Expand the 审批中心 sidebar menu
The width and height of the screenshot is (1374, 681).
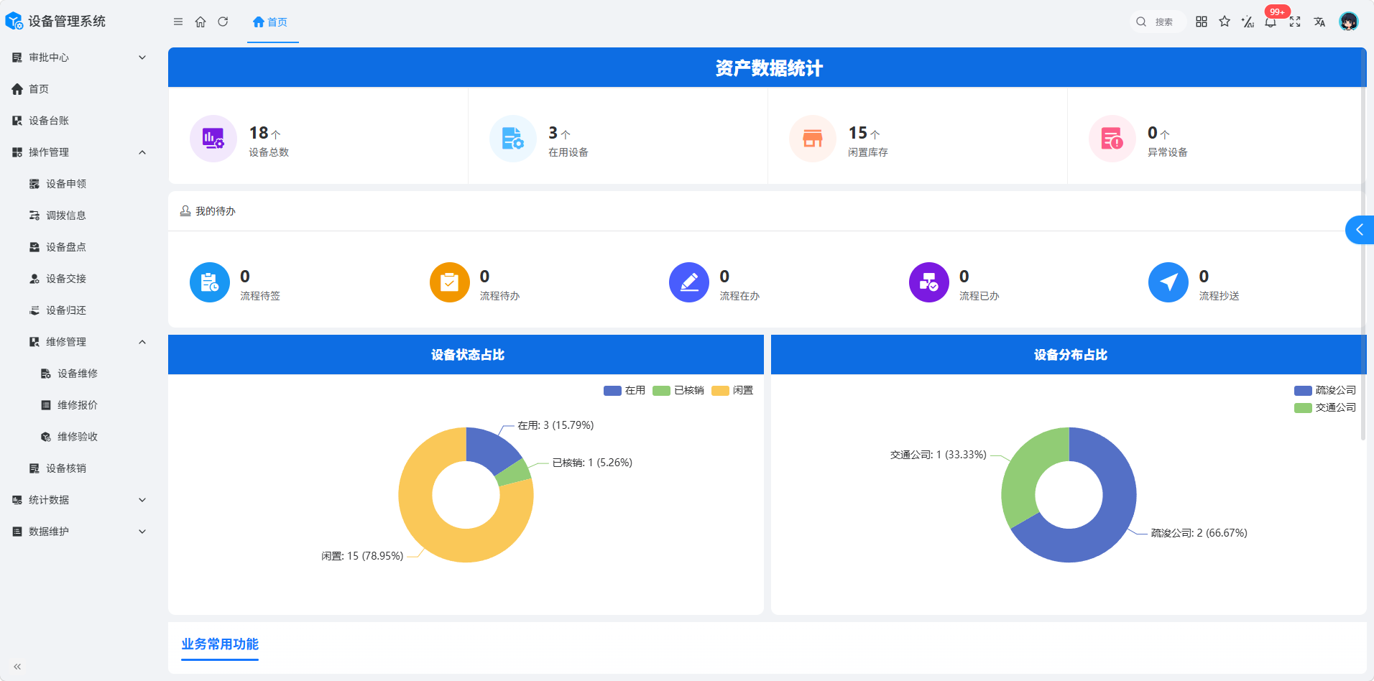79,57
